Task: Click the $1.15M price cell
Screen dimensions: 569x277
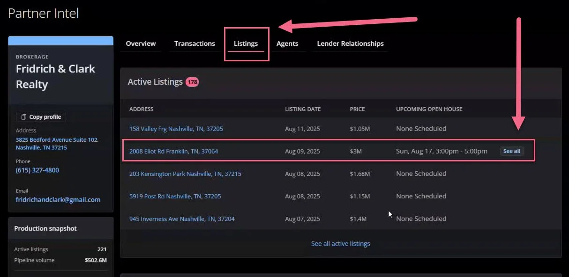Action: click(x=360, y=196)
